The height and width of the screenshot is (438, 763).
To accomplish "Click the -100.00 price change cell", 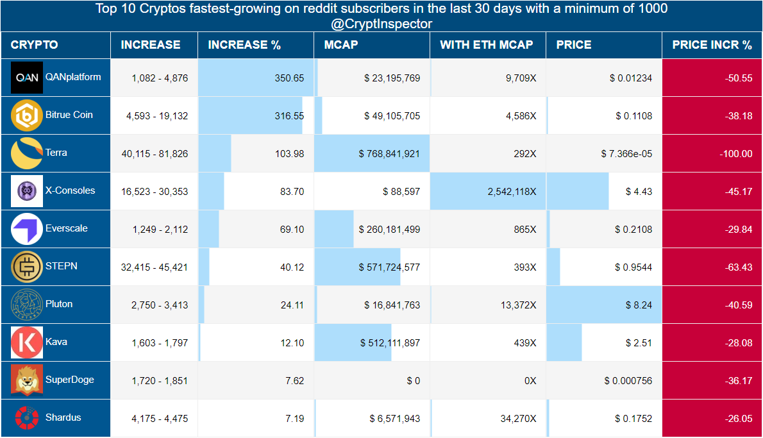I will click(712, 154).
